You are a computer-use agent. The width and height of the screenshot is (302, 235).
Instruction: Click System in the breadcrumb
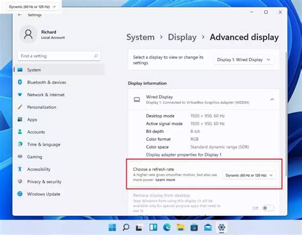point(140,37)
